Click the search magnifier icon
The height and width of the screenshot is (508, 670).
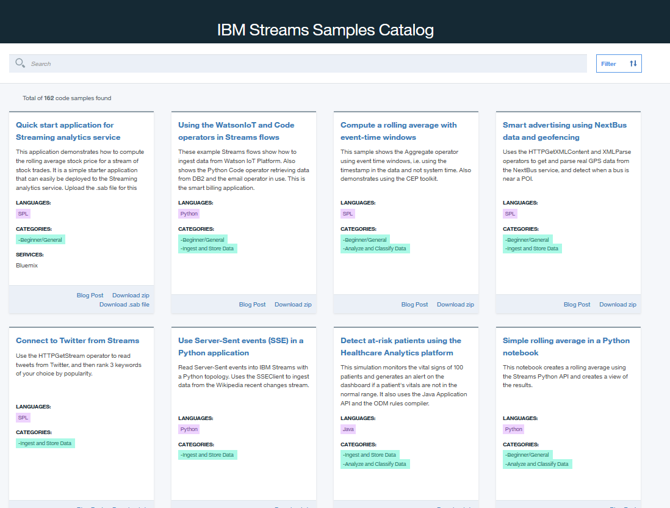20,64
